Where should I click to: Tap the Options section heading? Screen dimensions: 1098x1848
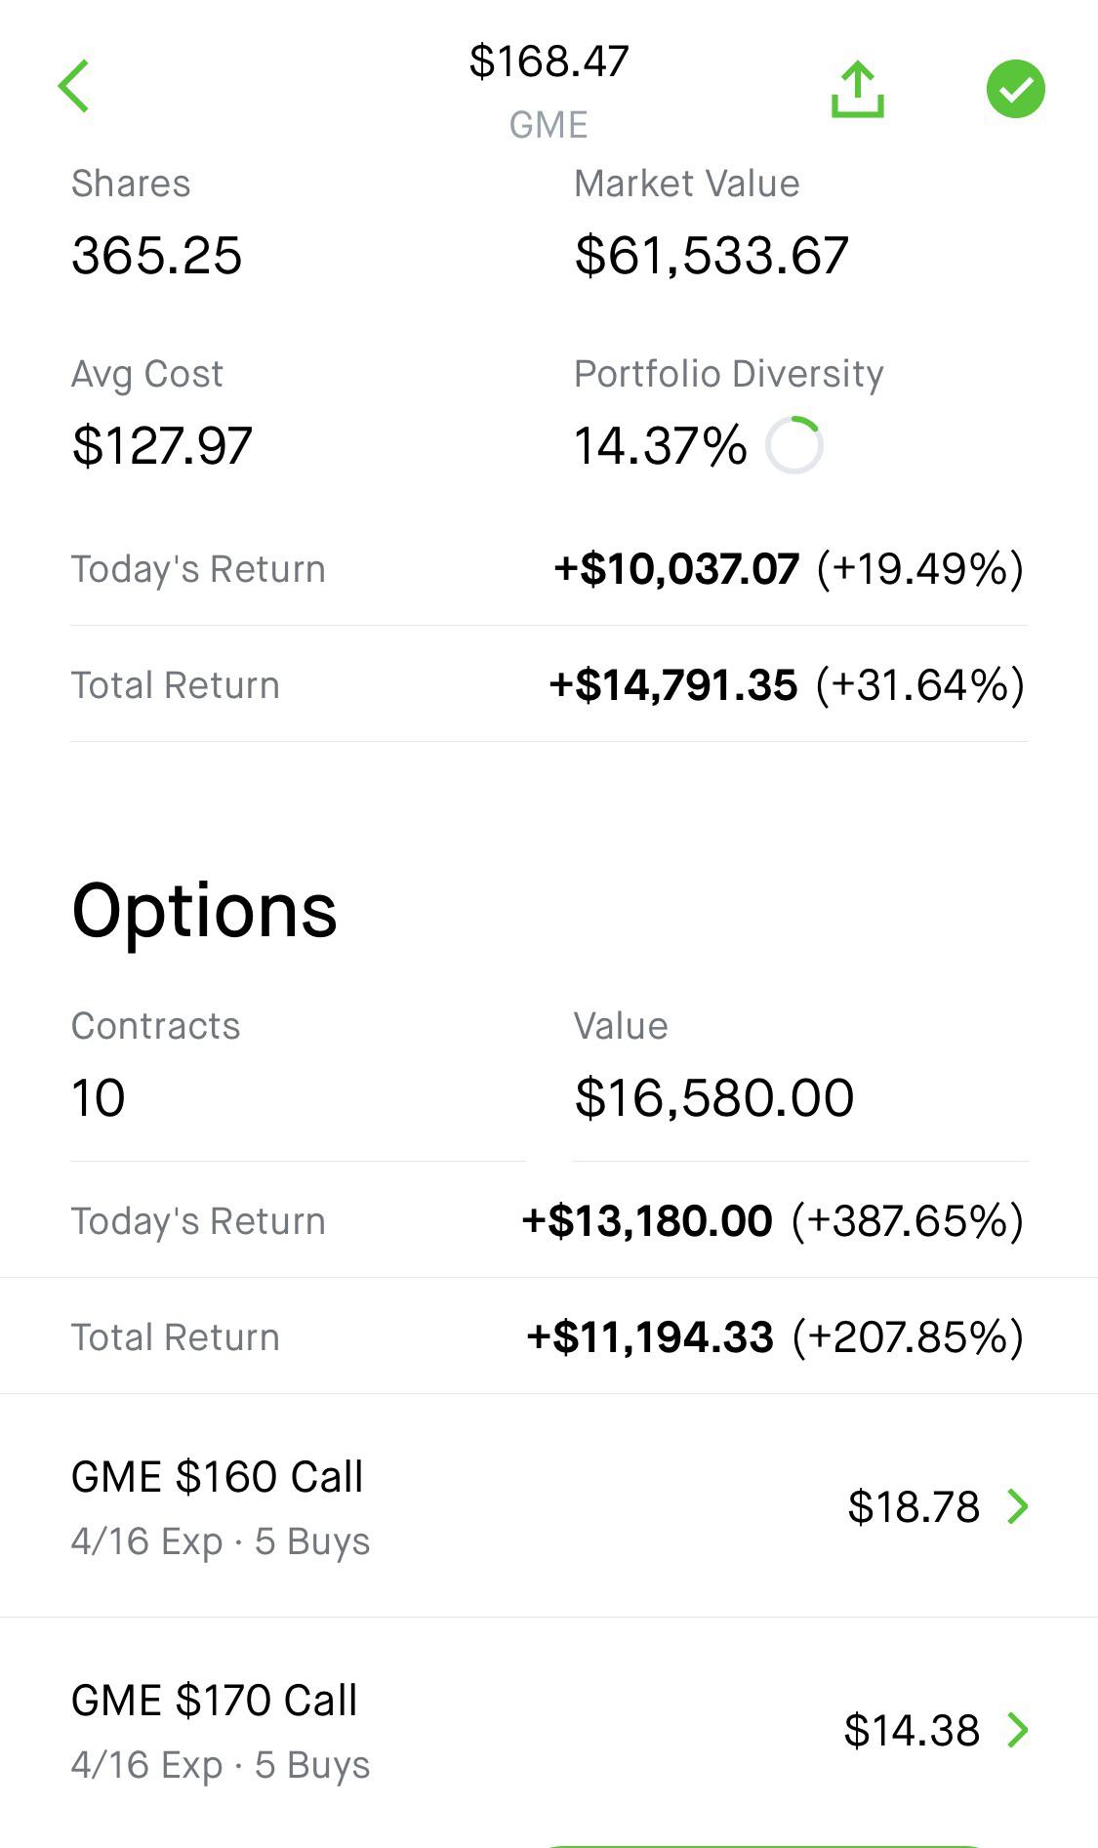(205, 911)
